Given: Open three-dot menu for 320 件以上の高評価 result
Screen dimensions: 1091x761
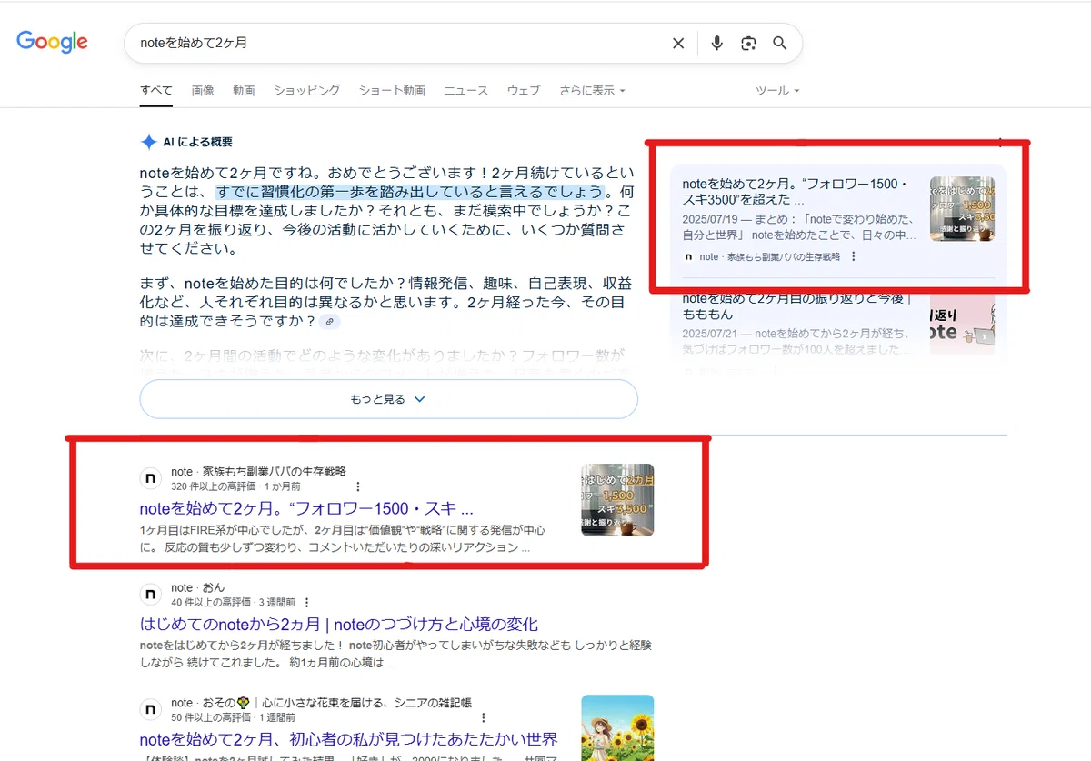Looking at the screenshot, I should click(358, 486).
